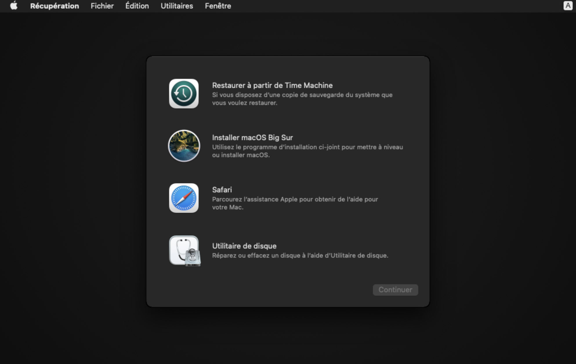576x364 pixels.
Task: Click the Disk Utility stethoscope icon
Action: pyautogui.click(x=185, y=251)
